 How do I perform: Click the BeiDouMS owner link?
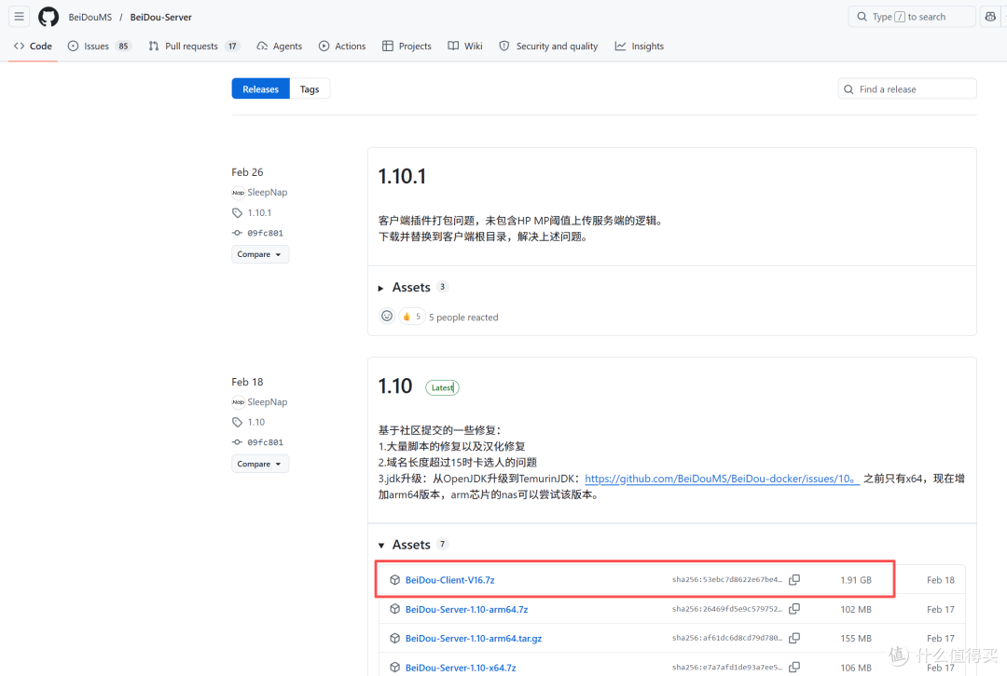[90, 18]
